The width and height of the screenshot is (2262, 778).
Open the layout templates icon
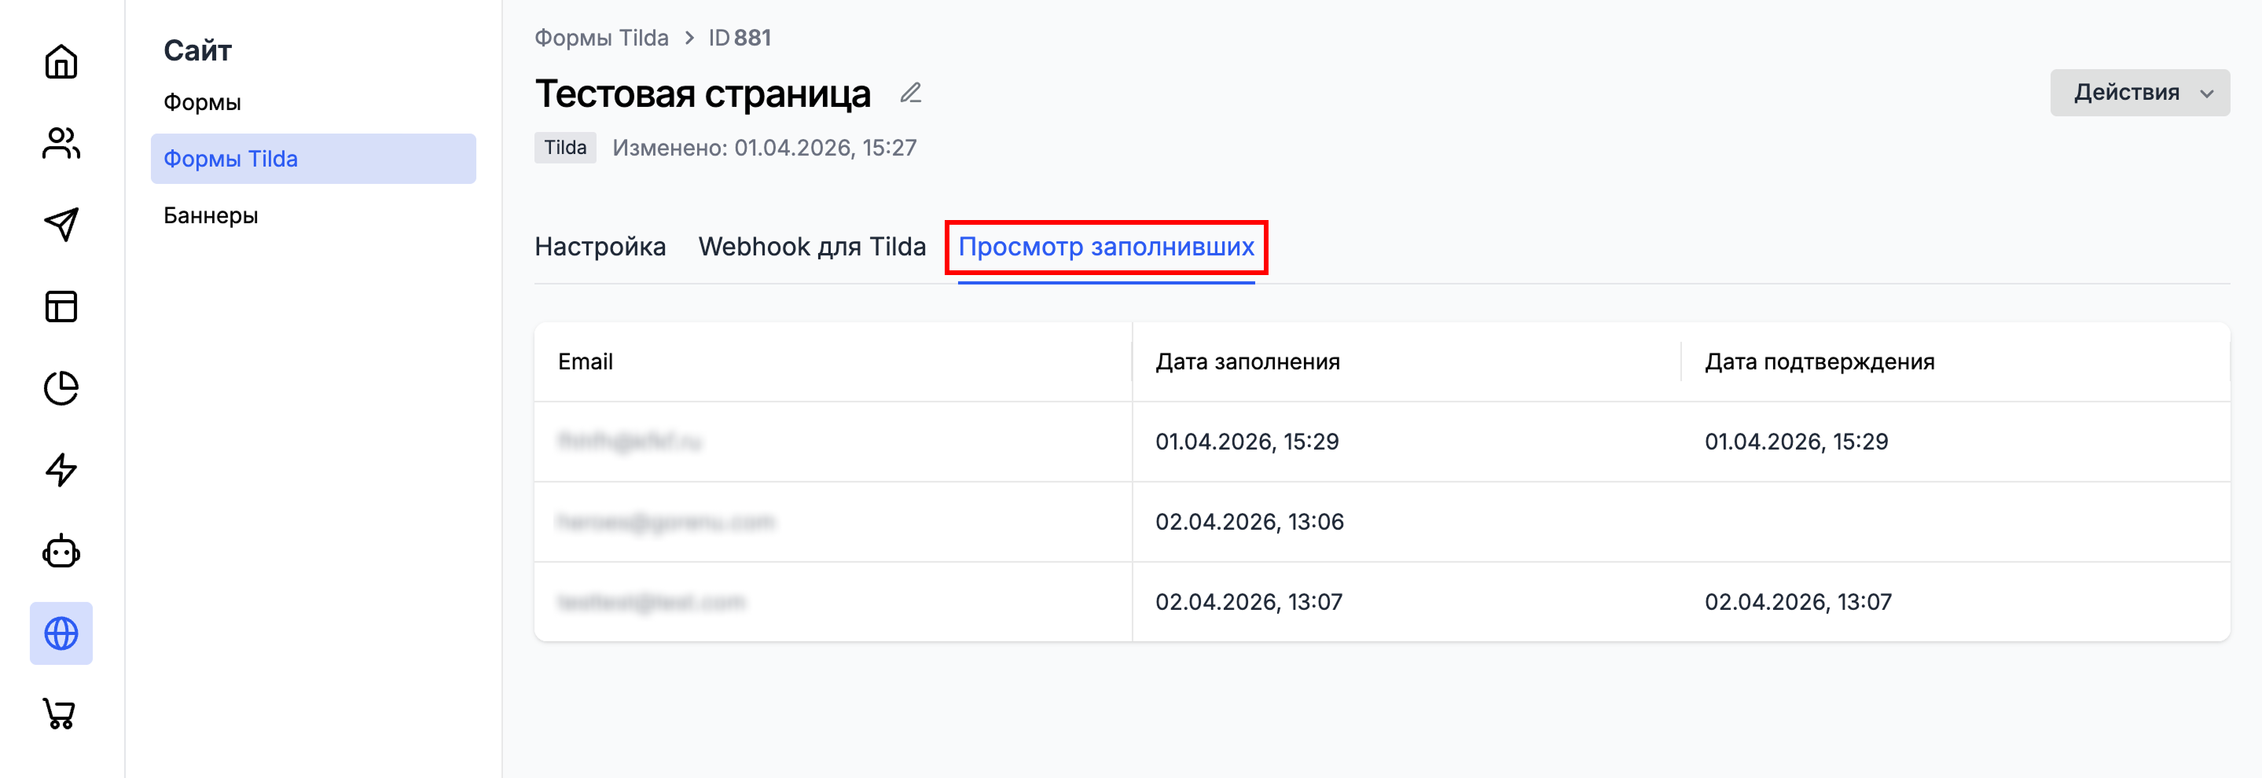pos(61,306)
